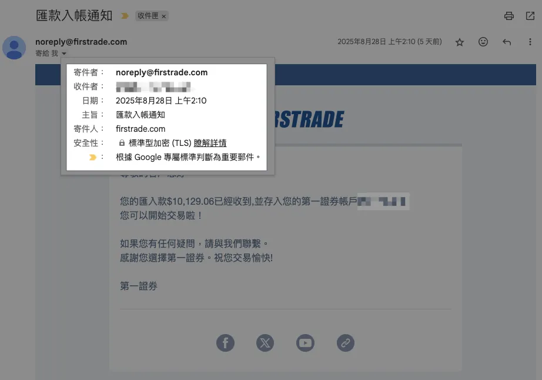542x380 pixels.
Task: Open email in new window icon
Action: tap(530, 16)
